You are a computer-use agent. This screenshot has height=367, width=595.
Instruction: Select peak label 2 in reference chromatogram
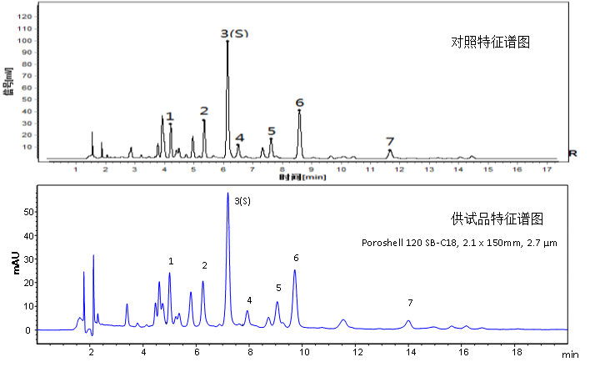click(204, 111)
